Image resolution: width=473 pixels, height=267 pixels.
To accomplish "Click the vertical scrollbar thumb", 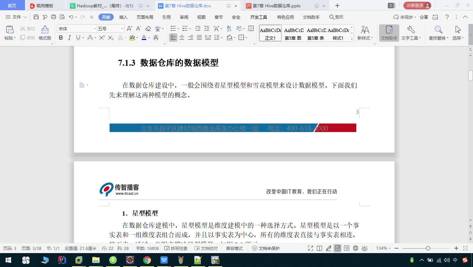I will click(x=470, y=75).
